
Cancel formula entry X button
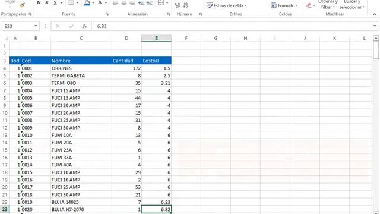pyautogui.click(x=58, y=26)
